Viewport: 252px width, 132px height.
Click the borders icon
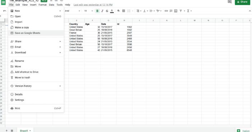pos(123,11)
